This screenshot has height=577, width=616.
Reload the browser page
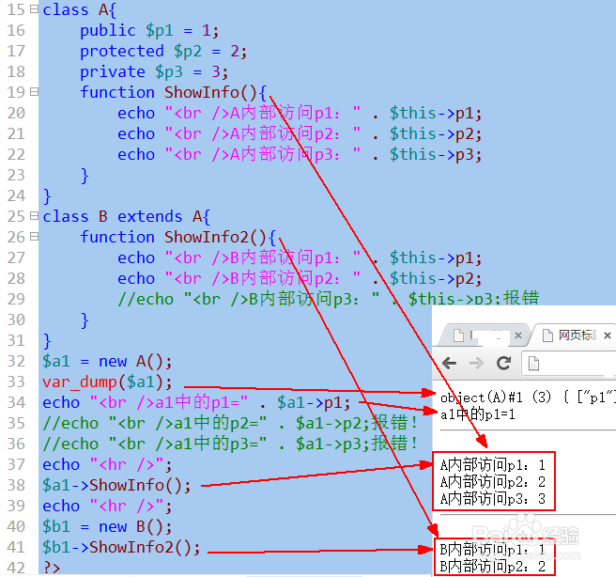[503, 363]
